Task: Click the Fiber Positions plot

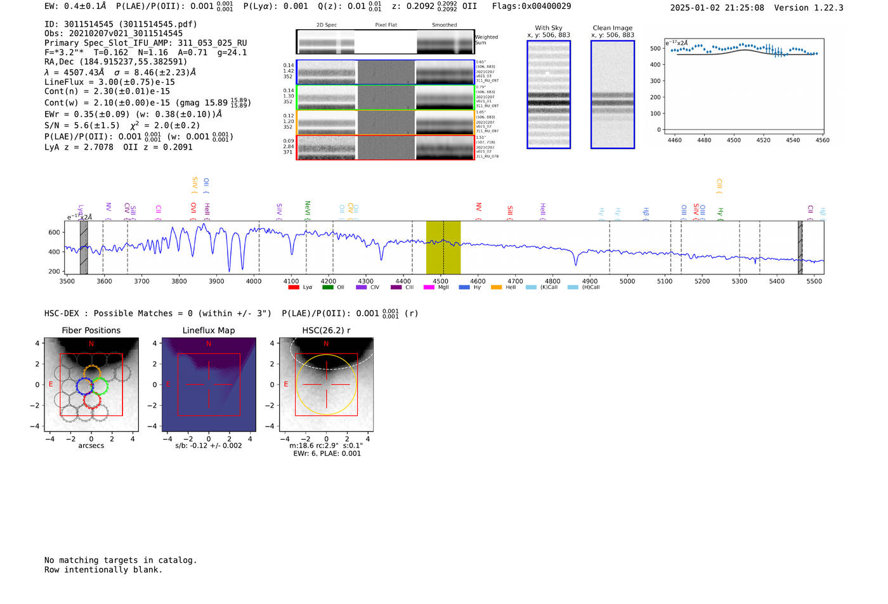Action: tap(91, 385)
